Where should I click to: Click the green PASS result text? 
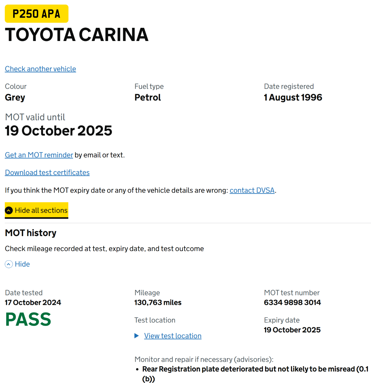(x=28, y=319)
